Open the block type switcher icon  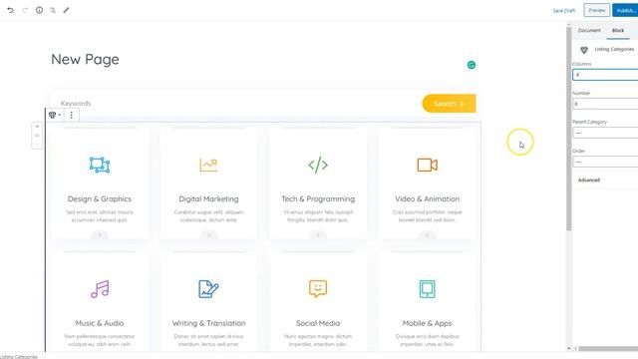(x=54, y=115)
